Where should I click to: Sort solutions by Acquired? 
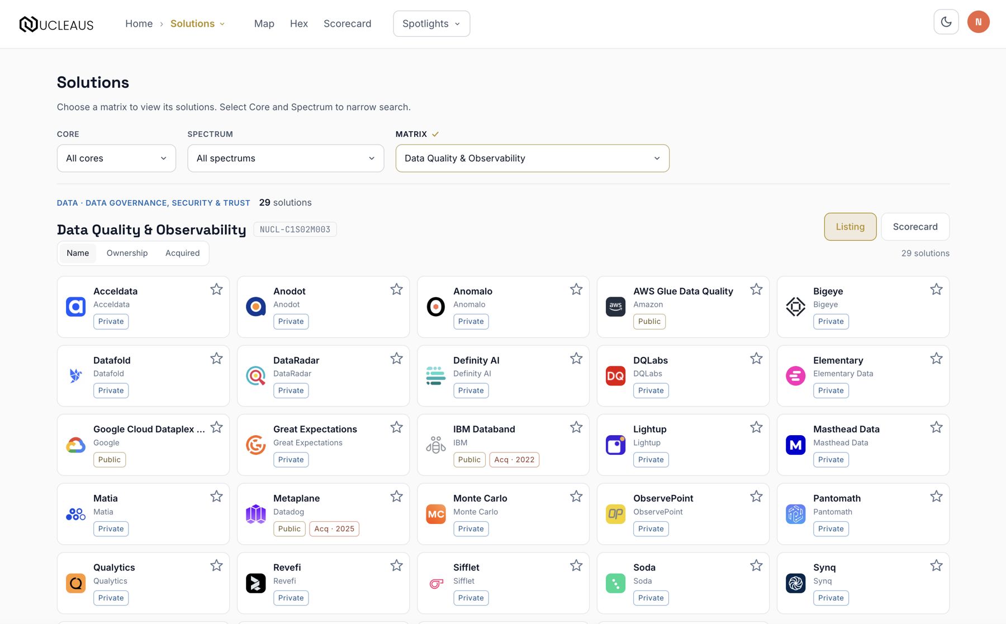click(x=182, y=254)
